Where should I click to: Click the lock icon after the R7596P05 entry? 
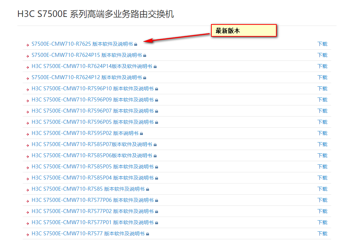pos(157,123)
